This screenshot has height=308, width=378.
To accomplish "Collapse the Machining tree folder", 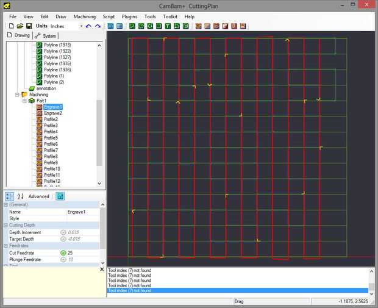I will pyautogui.click(x=17, y=95).
